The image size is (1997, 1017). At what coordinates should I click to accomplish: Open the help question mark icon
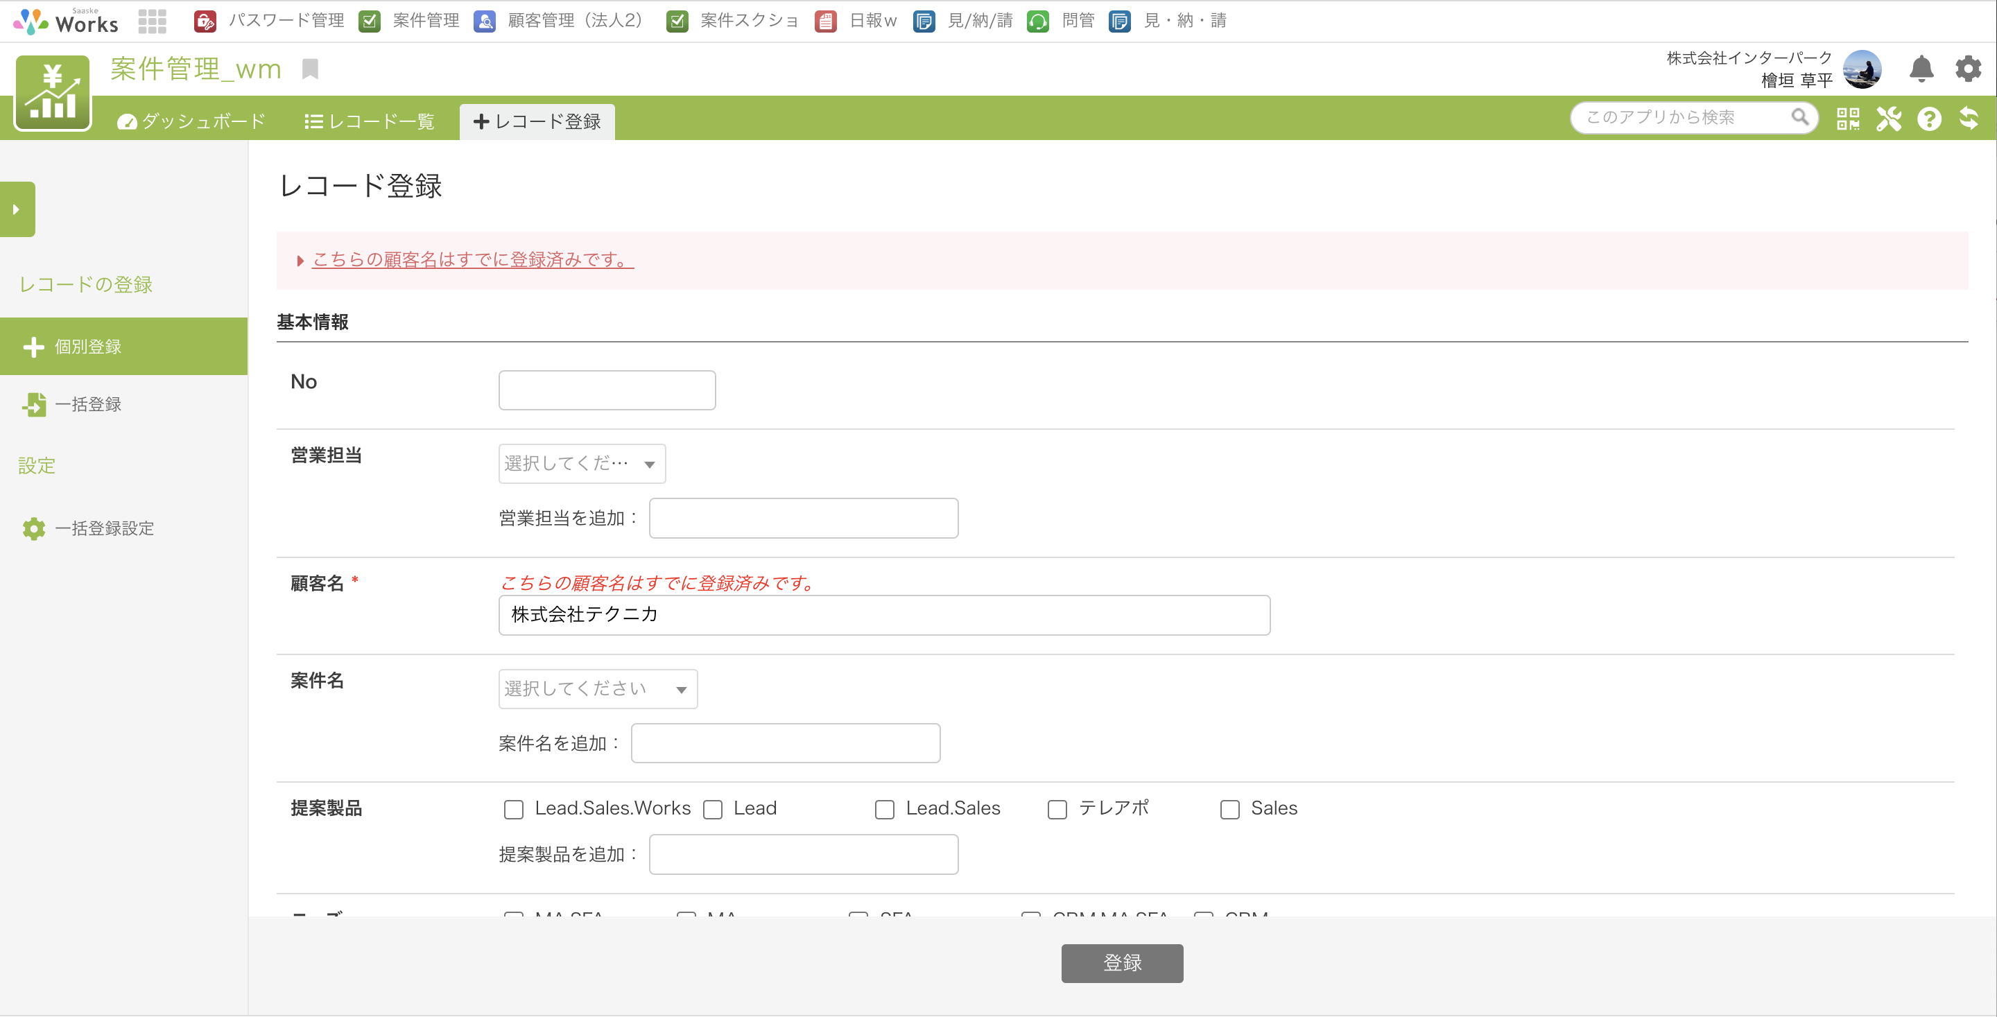pos(1930,119)
